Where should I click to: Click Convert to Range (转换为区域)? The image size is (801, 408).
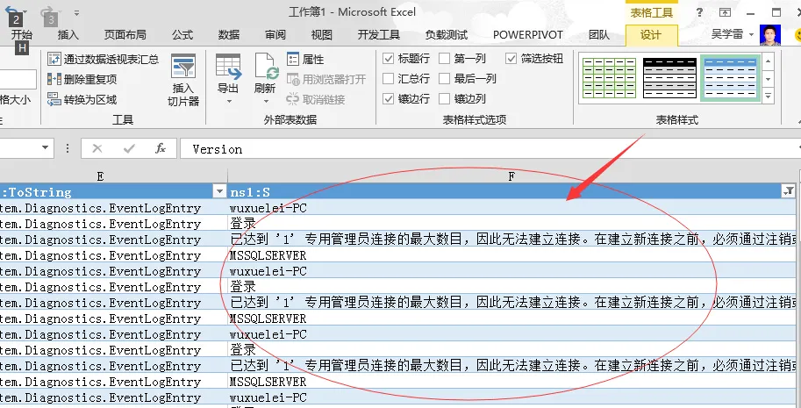(82, 99)
